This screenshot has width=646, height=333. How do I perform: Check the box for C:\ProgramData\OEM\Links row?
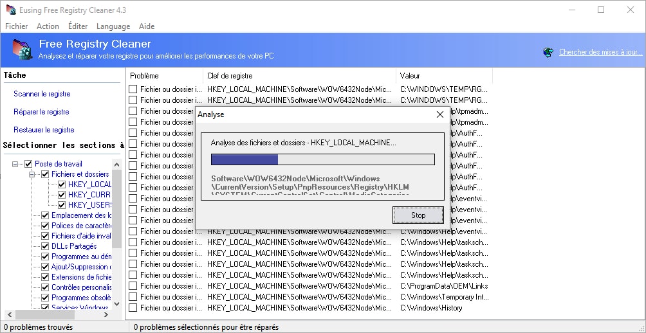pyautogui.click(x=133, y=286)
